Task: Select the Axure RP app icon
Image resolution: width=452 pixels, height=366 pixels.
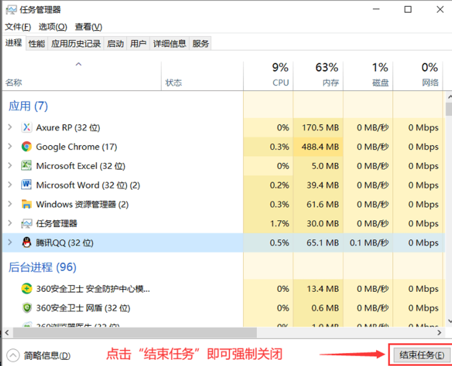Action: (x=27, y=128)
